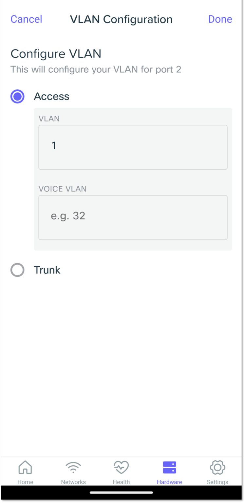The height and width of the screenshot is (503, 245).
Task: Tap the wifi signal icon above Networks
Action: [73, 467]
